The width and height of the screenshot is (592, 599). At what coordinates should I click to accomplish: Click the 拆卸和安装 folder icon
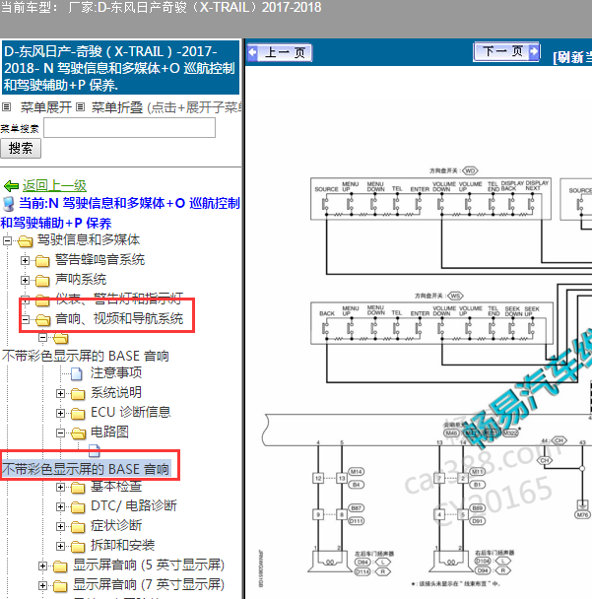[x=78, y=547]
